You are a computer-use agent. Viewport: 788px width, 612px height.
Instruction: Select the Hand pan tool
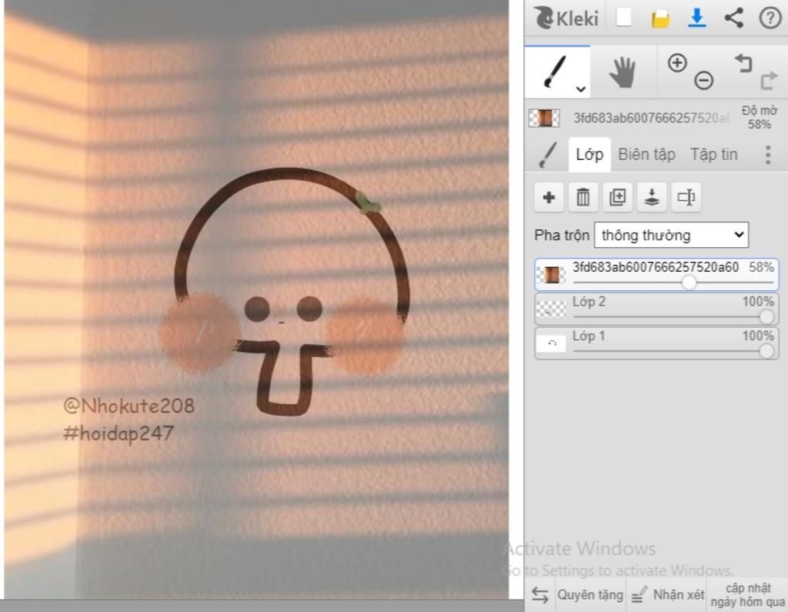point(623,72)
